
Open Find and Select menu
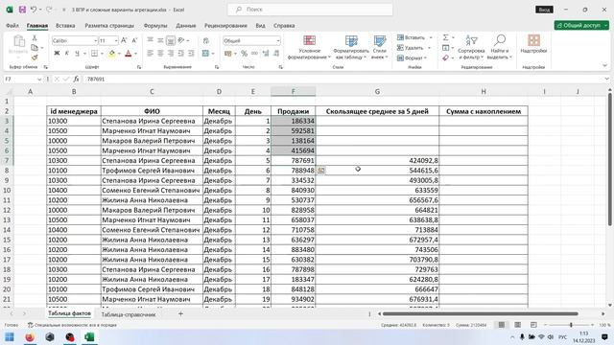click(x=500, y=47)
